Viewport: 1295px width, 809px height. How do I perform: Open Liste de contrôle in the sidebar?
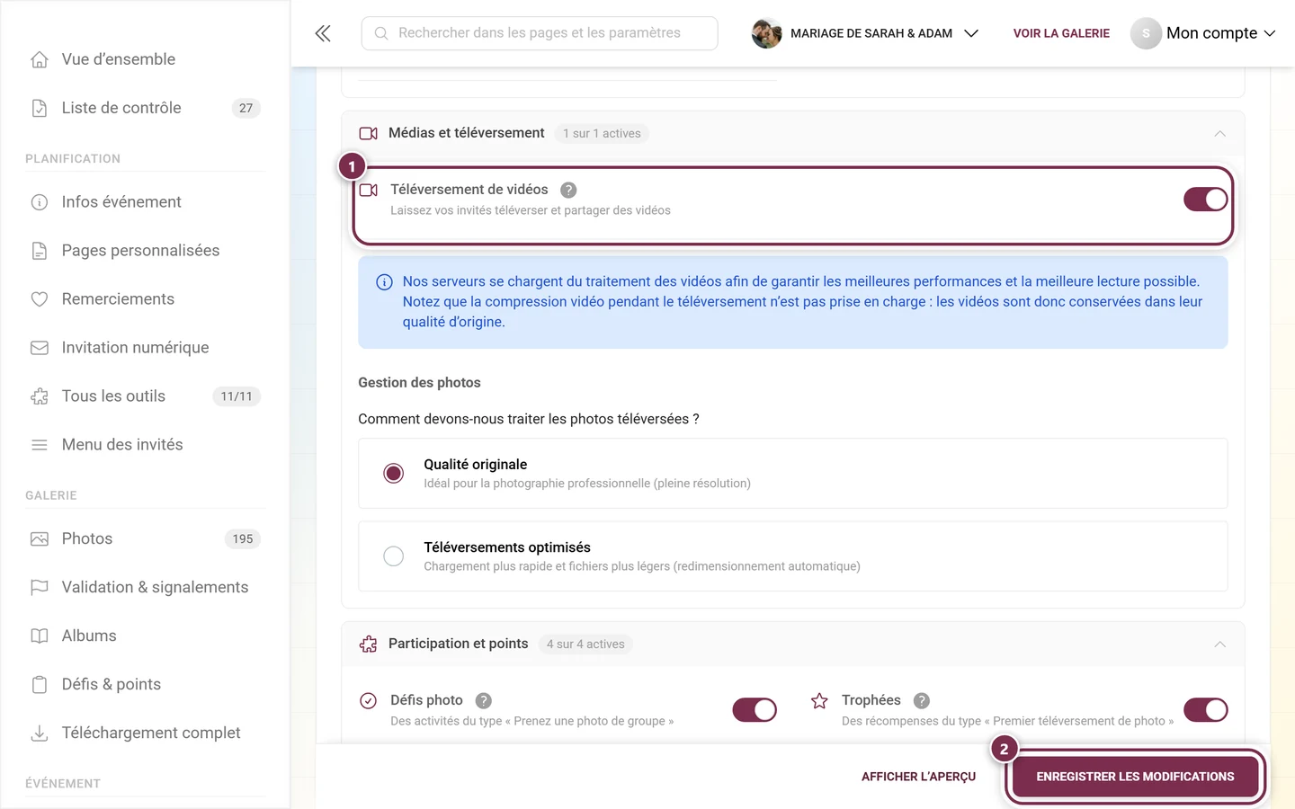tap(145, 108)
